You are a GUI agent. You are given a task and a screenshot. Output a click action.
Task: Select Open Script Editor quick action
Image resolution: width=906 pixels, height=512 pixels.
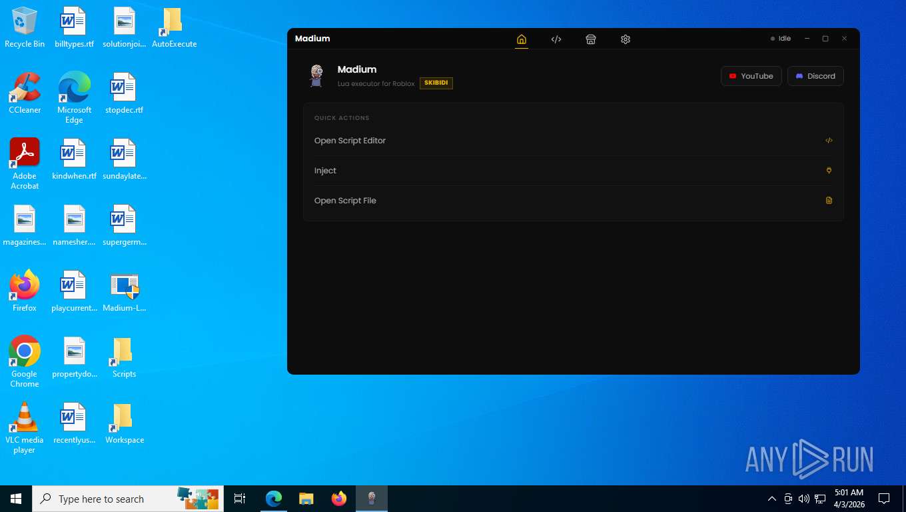click(x=574, y=141)
